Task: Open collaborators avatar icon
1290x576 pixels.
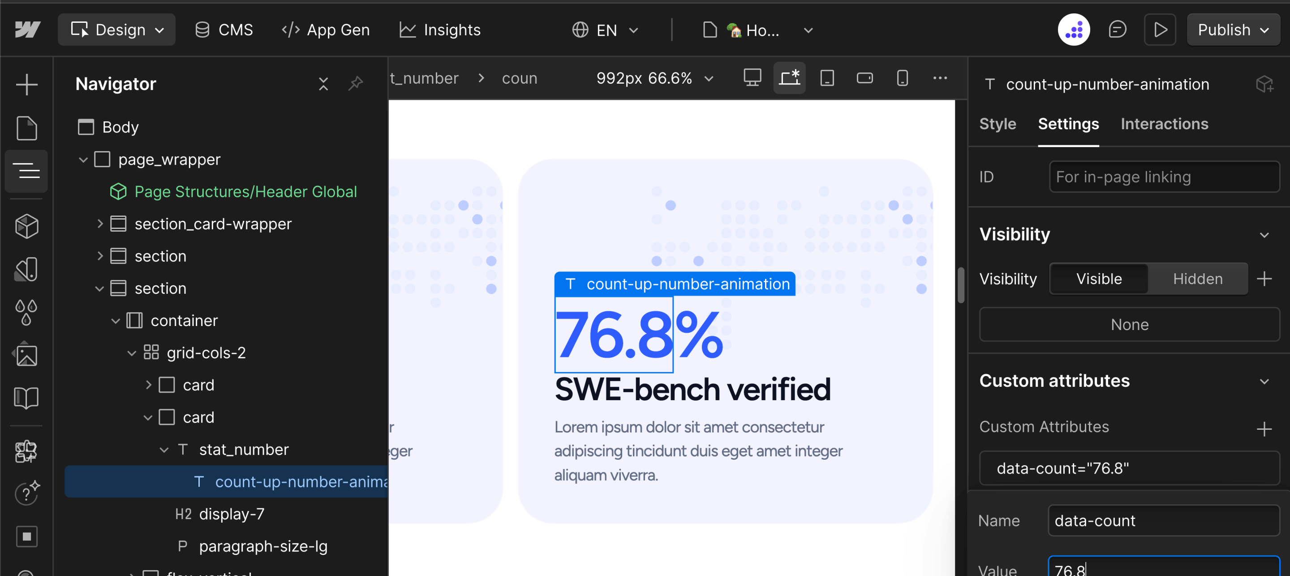Action: [x=1074, y=30]
